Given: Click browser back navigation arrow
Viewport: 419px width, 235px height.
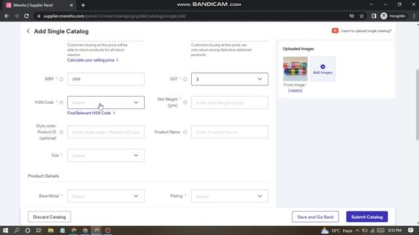Looking at the screenshot, I should click(x=7, y=16).
